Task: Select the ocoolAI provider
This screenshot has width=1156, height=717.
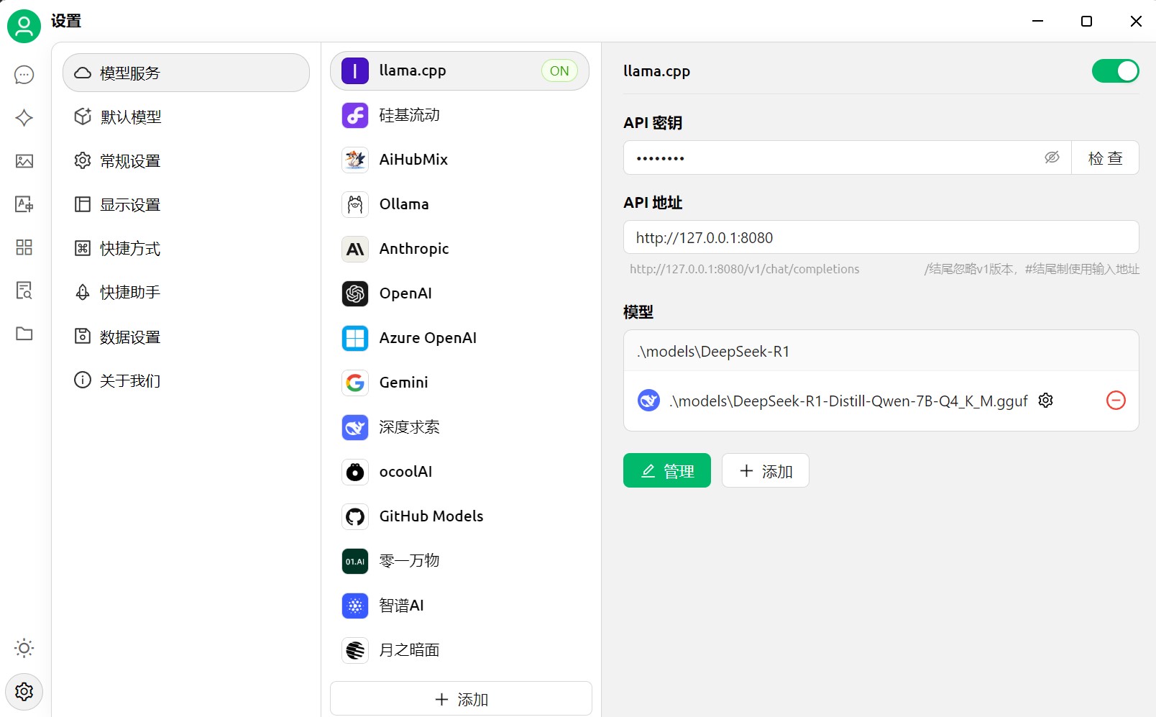Action: coord(459,472)
